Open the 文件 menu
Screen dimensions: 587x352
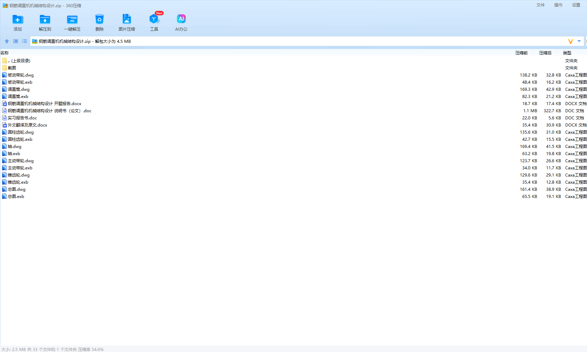(541, 5)
